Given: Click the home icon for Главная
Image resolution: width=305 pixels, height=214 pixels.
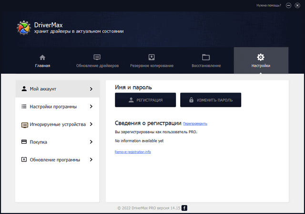Looking at the screenshot, I should click(42, 57).
